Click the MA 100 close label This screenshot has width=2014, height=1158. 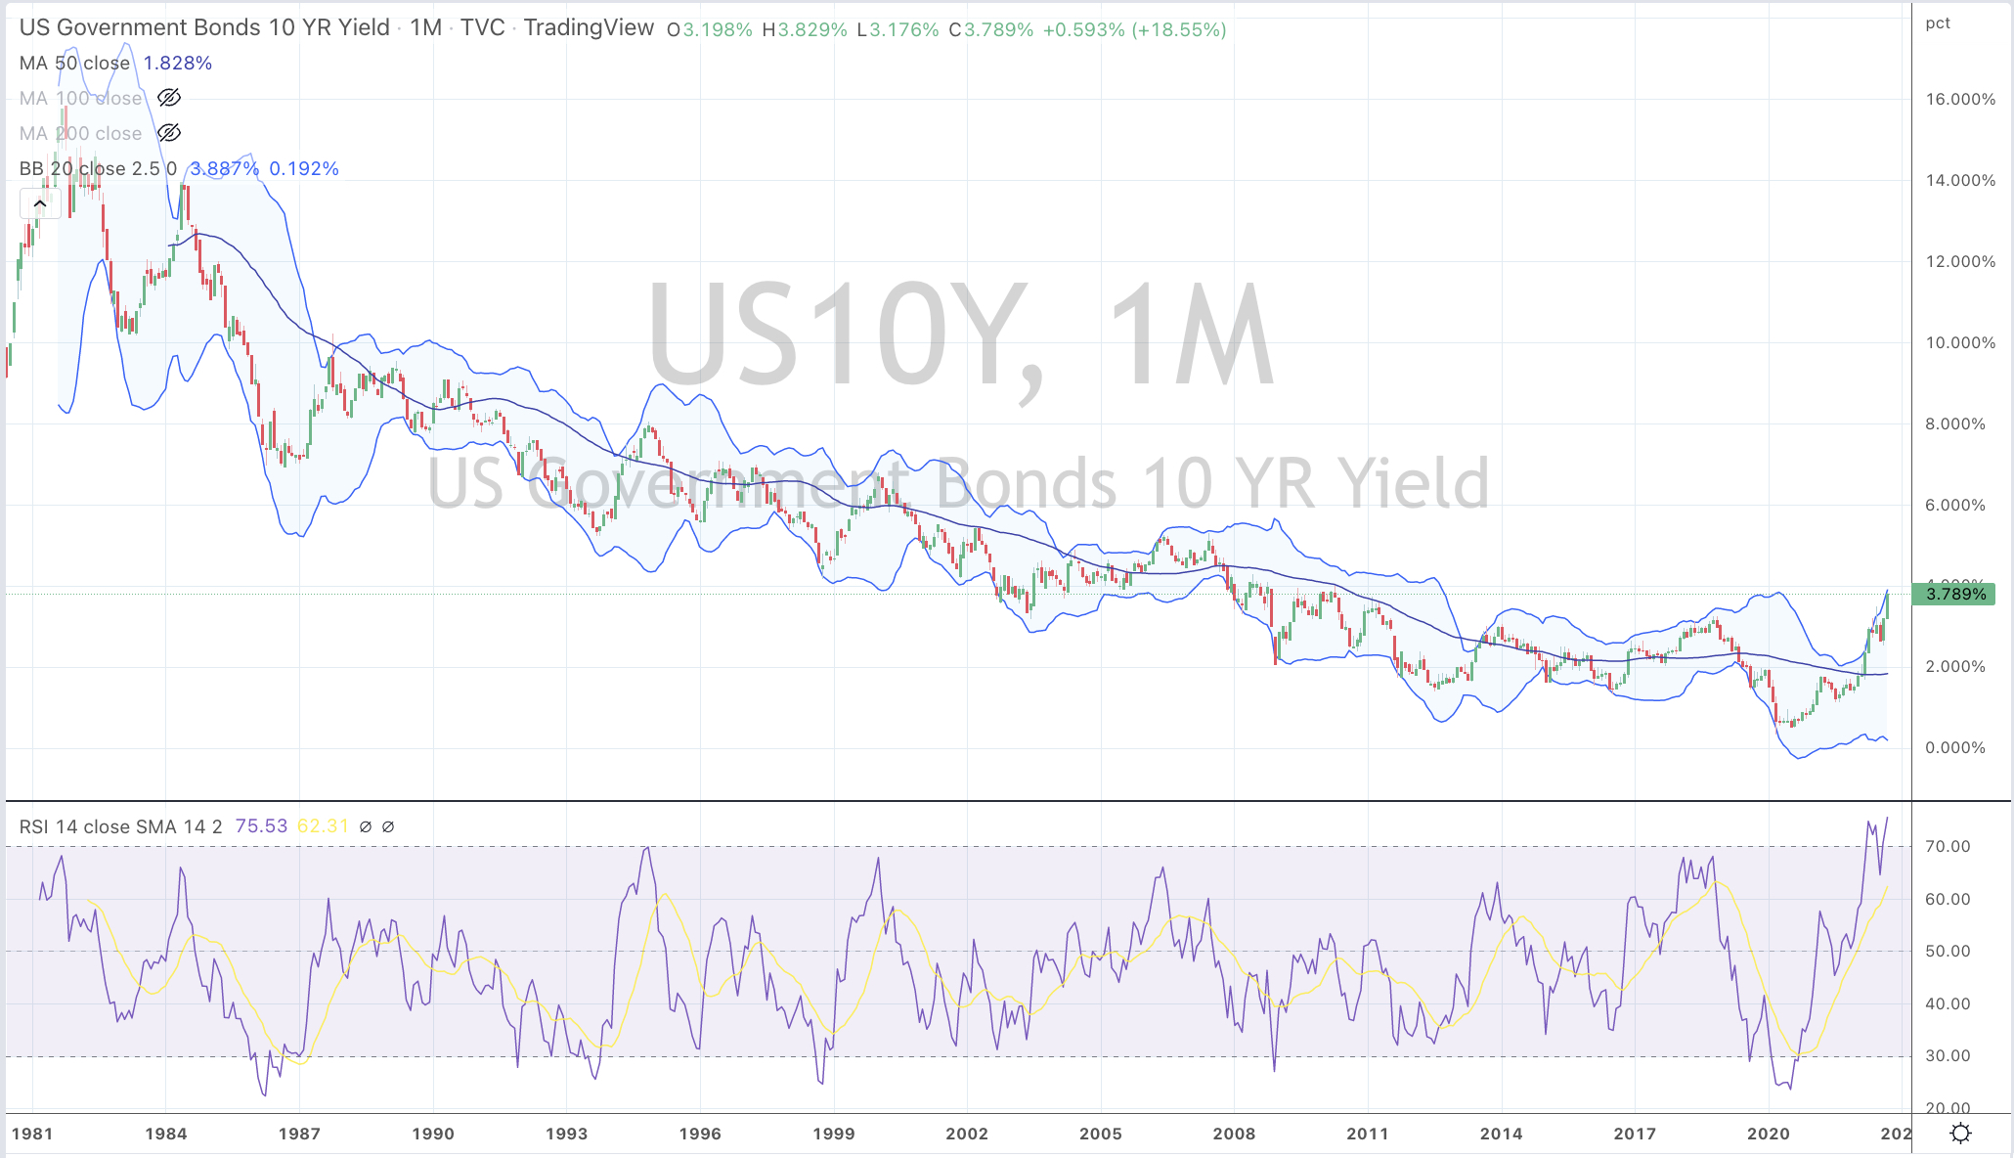click(80, 98)
